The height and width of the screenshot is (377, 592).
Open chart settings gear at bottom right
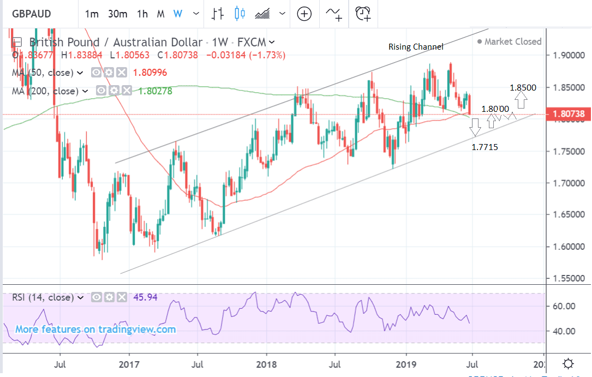pyautogui.click(x=568, y=363)
